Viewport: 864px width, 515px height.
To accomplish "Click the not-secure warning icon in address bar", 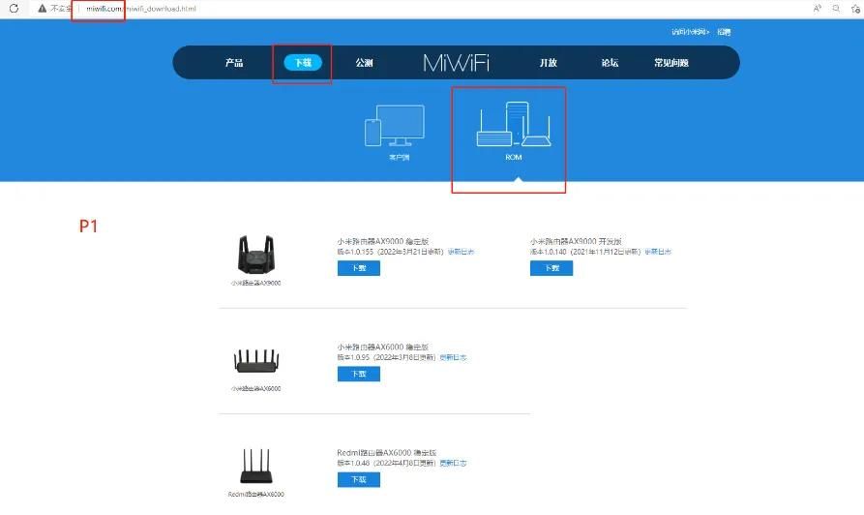I will (x=42, y=9).
